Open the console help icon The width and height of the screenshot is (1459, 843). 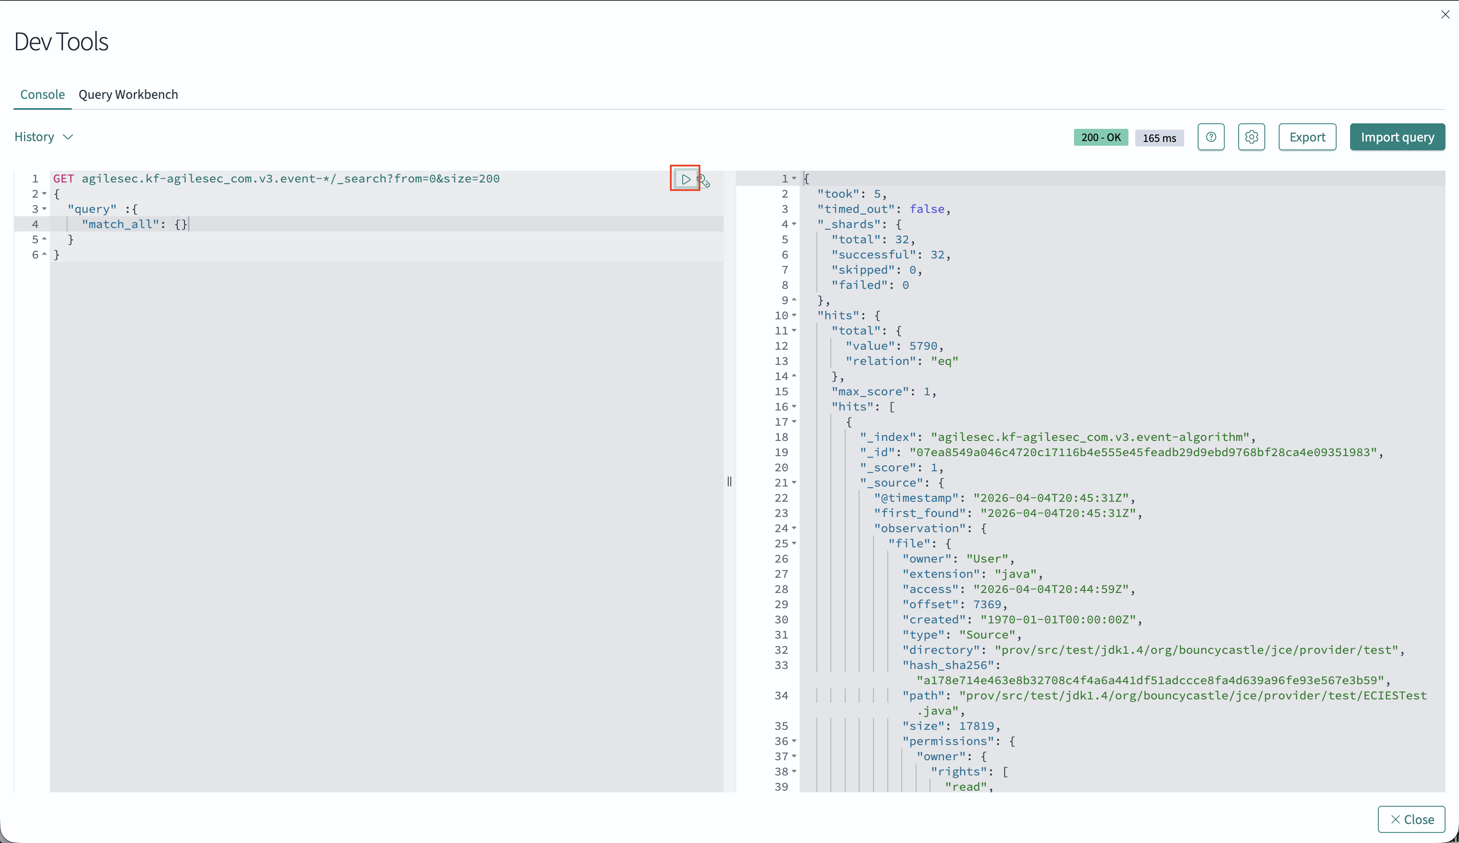point(1211,137)
